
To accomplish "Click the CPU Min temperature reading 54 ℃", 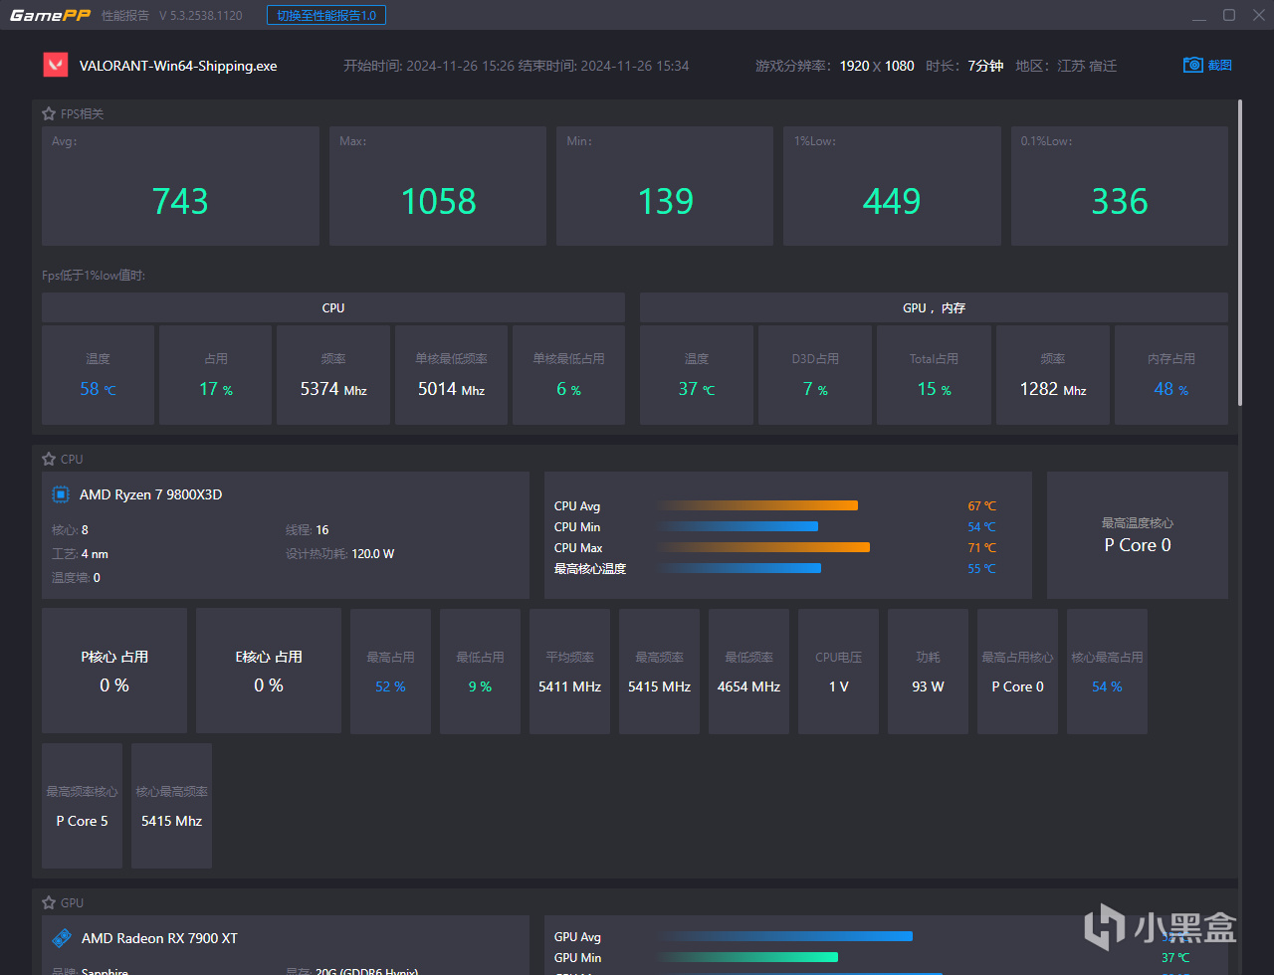I will pyautogui.click(x=981, y=527).
